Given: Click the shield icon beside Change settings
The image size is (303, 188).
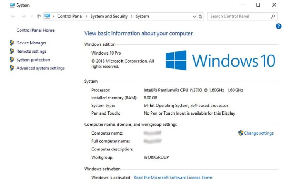Looking at the screenshot, I should click(241, 133).
